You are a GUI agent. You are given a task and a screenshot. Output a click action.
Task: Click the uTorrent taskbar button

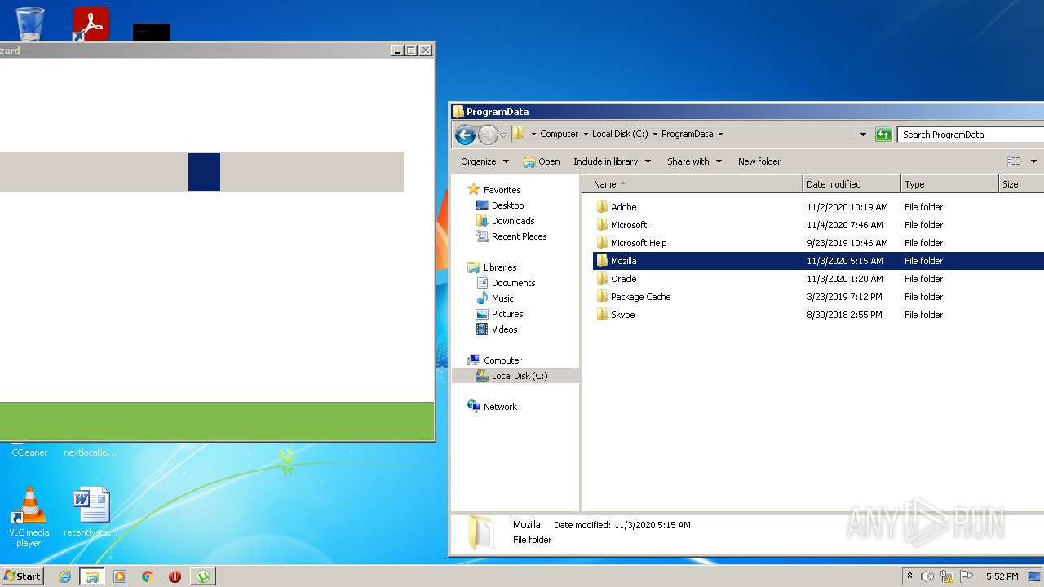point(203,576)
